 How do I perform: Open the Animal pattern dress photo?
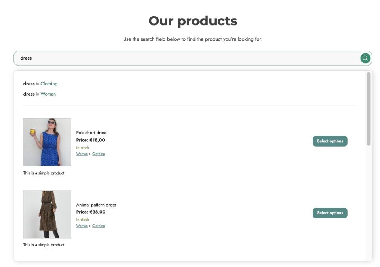(47, 214)
